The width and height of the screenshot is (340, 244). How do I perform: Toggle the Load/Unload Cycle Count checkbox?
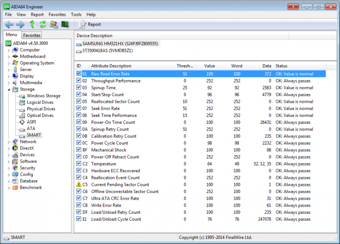79,219
